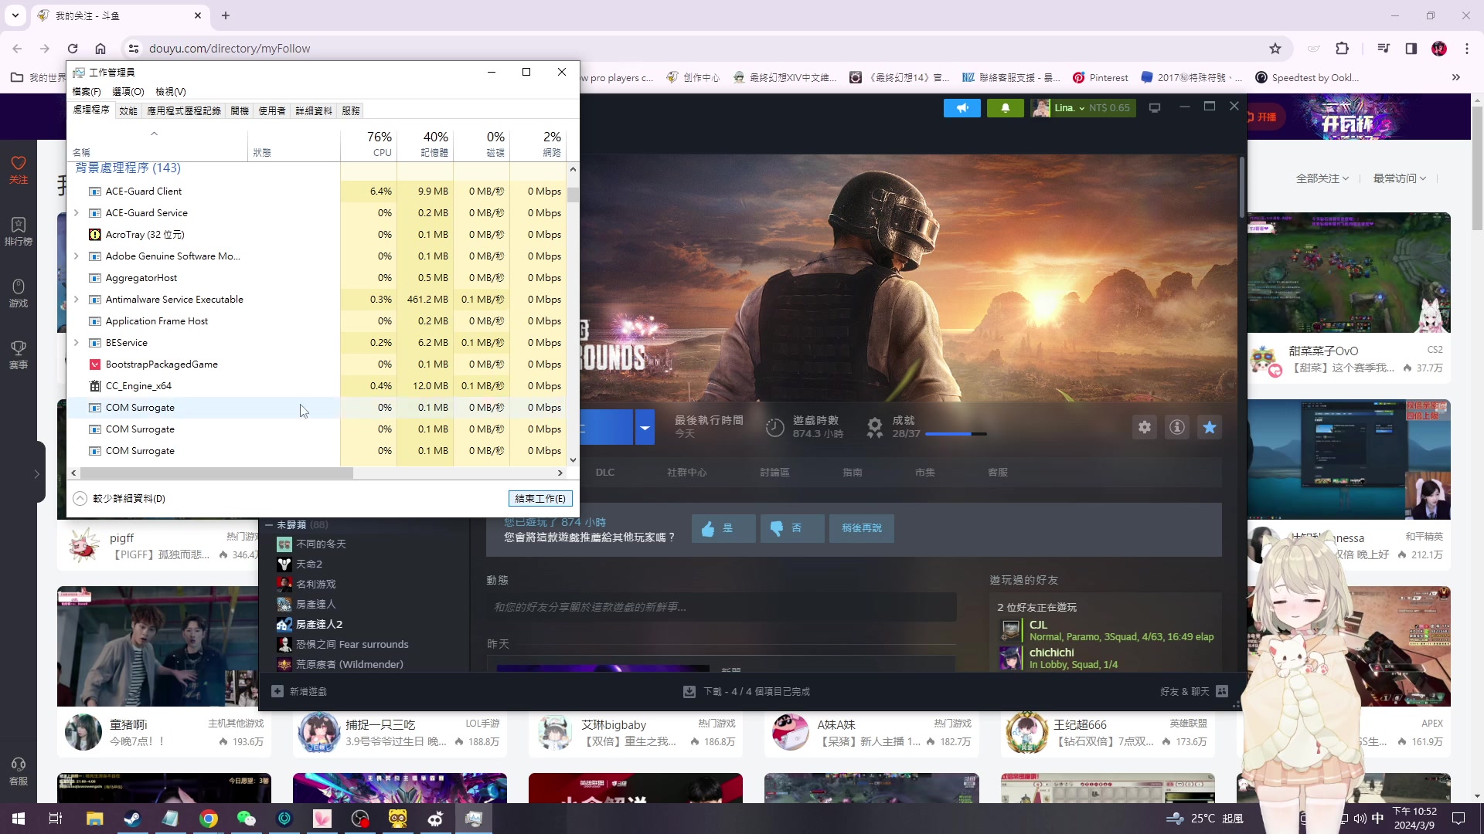
Task: Open Steam notifications bell icon
Action: pyautogui.click(x=1005, y=108)
